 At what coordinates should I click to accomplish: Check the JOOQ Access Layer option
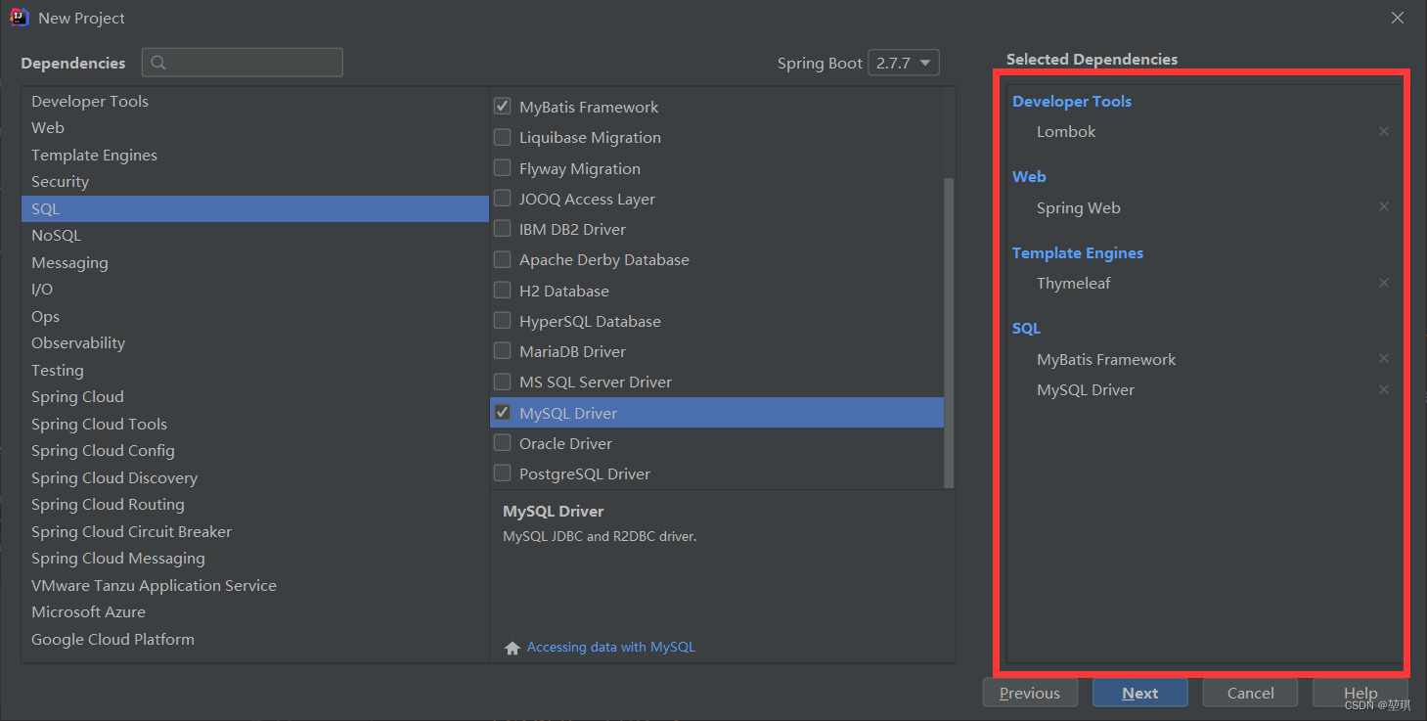502,198
